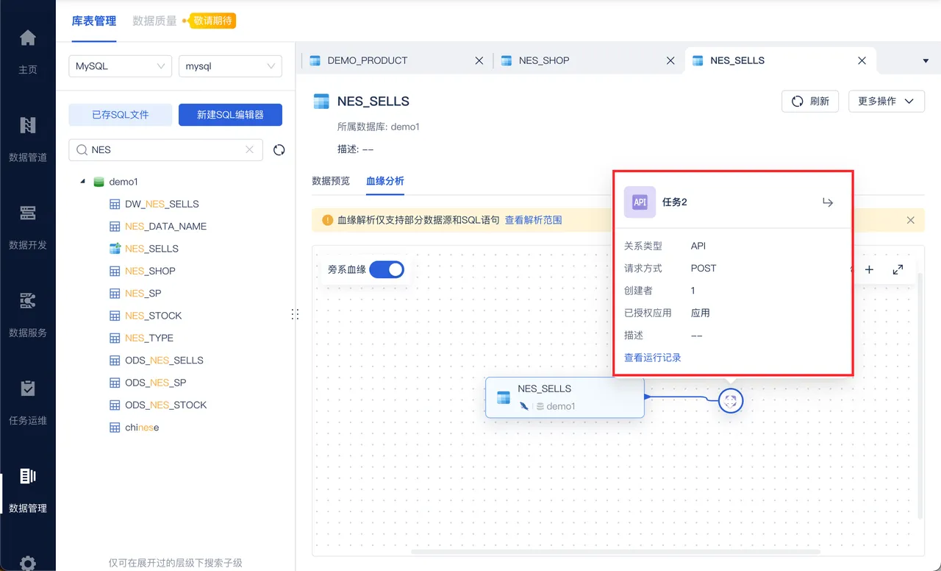Image resolution: width=941 pixels, height=571 pixels.
Task: Go to 数据管道 sidebar icon
Action: pyautogui.click(x=27, y=125)
